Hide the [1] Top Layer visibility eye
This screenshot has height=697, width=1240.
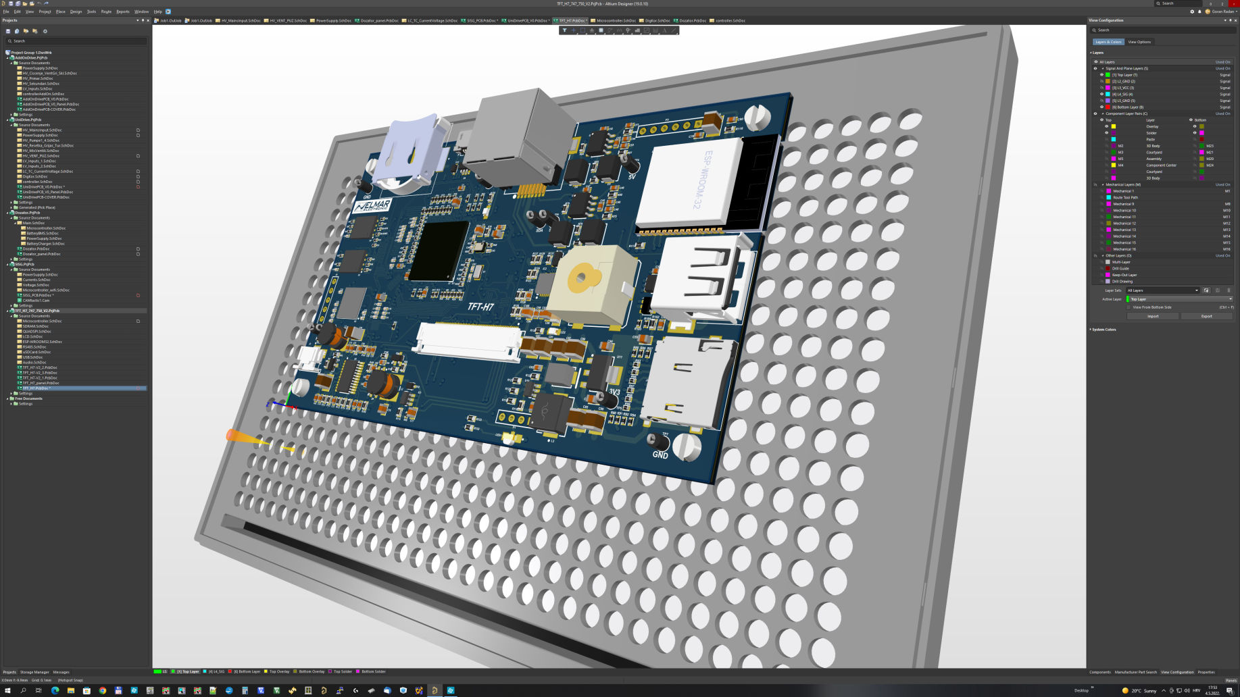[x=1101, y=75]
